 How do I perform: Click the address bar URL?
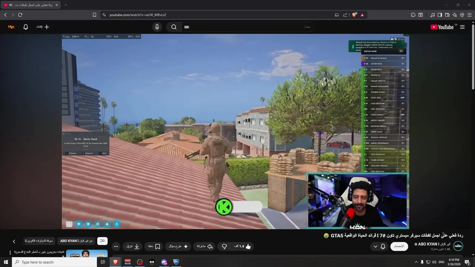click(138, 15)
